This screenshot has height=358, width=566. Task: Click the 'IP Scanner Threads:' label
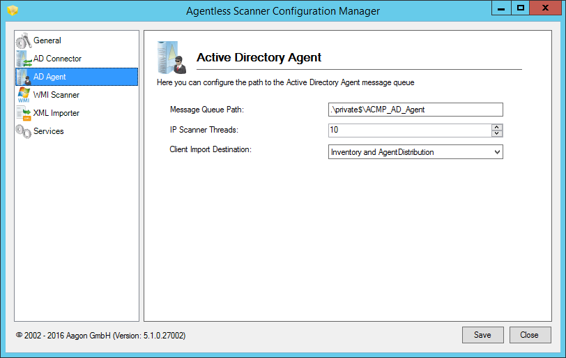tap(204, 130)
